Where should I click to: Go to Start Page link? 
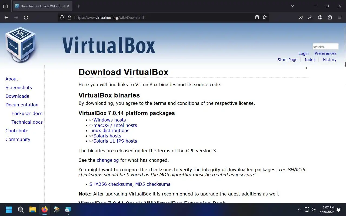[x=287, y=60]
